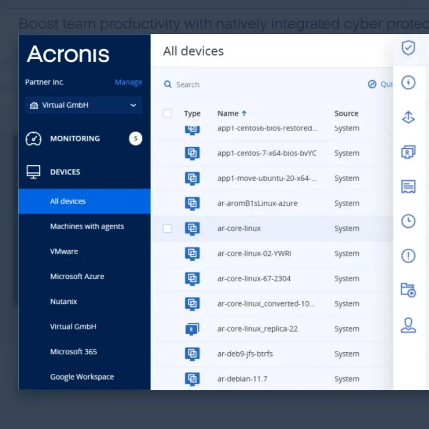Add device to group via folder-plus icon
This screenshot has height=429, width=429.
tap(408, 290)
